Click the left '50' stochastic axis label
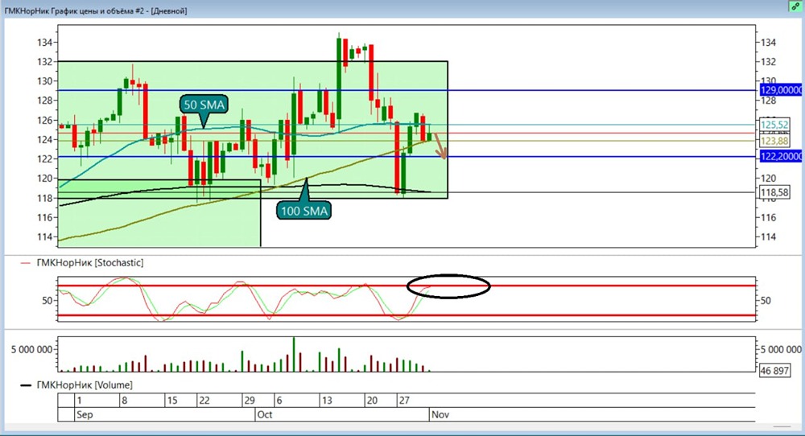 tap(47, 301)
